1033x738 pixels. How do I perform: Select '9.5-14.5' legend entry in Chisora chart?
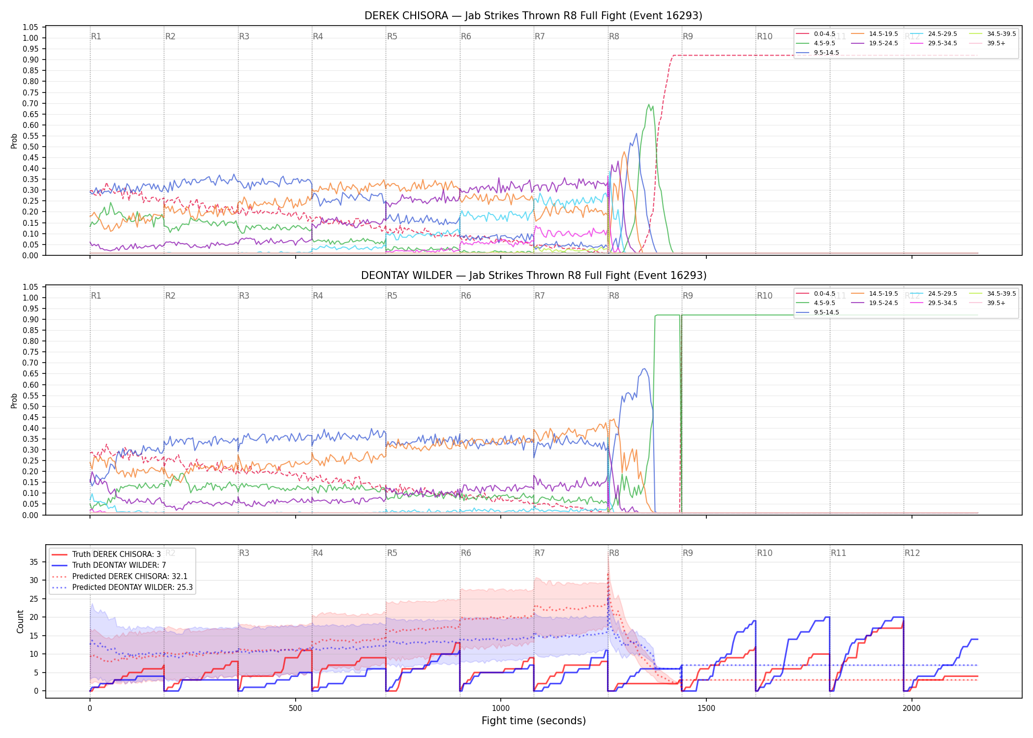pos(818,53)
